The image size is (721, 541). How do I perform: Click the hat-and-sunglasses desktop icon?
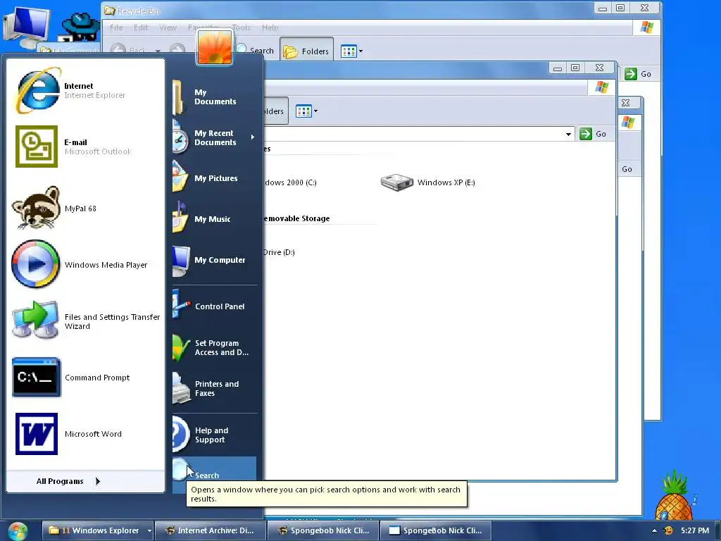point(81,26)
